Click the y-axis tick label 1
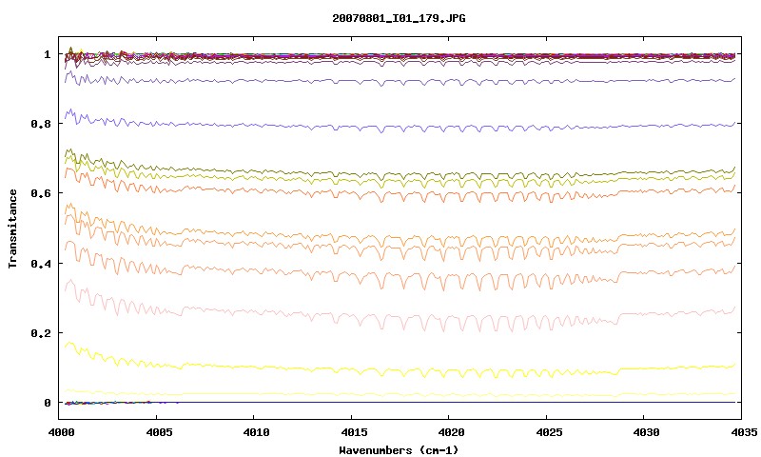This screenshot has width=761, height=457. coord(47,54)
